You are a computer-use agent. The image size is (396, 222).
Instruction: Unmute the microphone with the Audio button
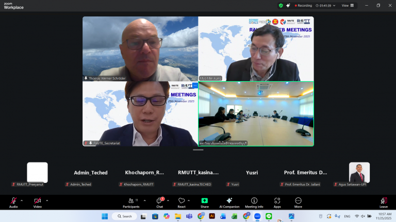point(13,201)
